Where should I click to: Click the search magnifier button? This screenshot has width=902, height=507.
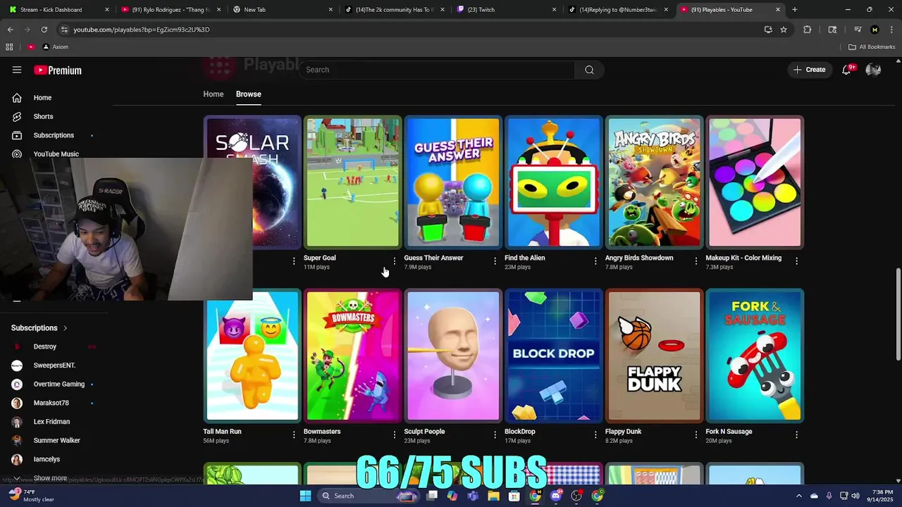pos(589,70)
